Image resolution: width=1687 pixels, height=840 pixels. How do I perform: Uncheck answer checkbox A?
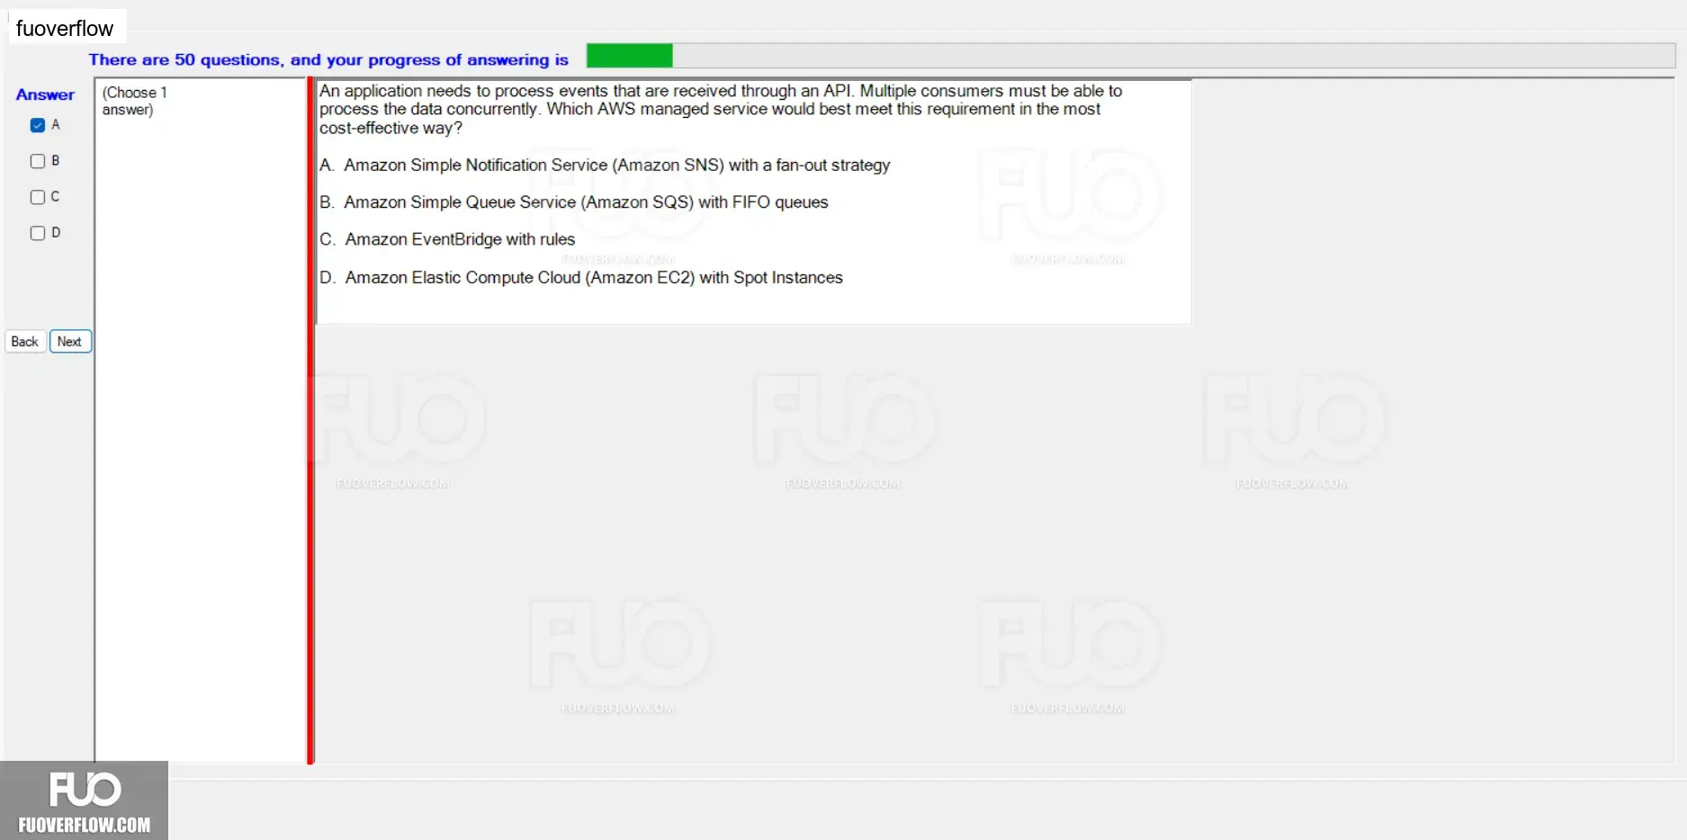coord(38,125)
